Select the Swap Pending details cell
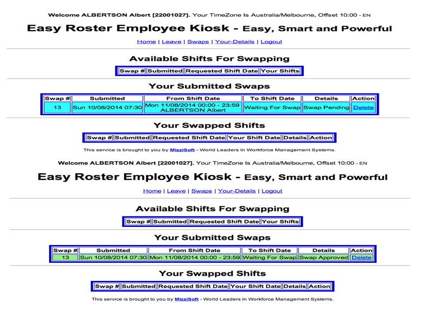424x318 pixels. (326, 108)
